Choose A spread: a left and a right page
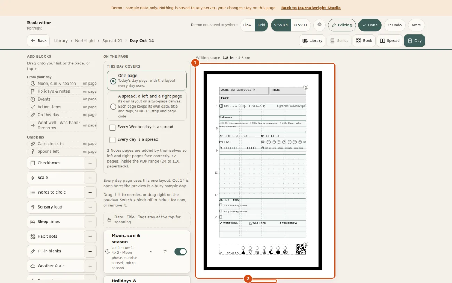This screenshot has height=283, width=452. [147, 107]
